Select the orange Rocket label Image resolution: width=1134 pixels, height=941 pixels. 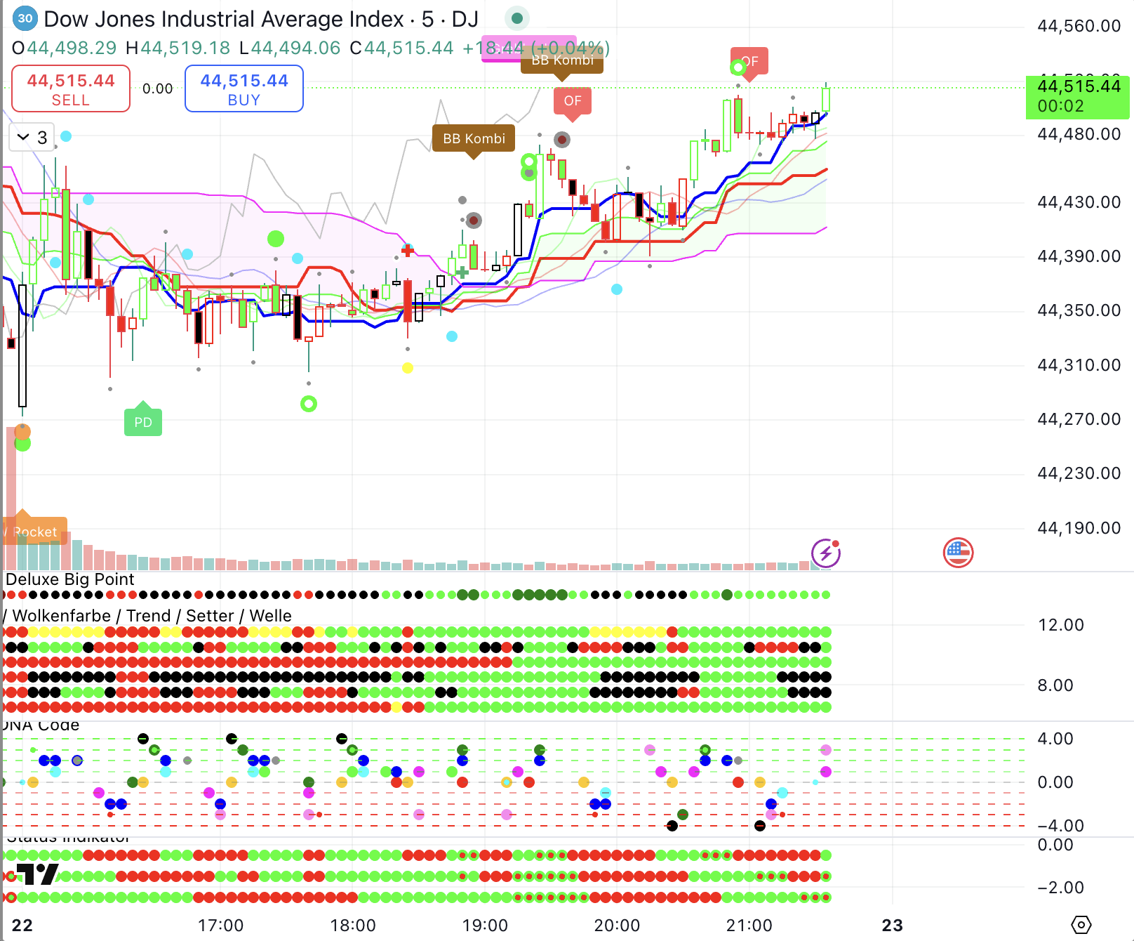point(34,532)
